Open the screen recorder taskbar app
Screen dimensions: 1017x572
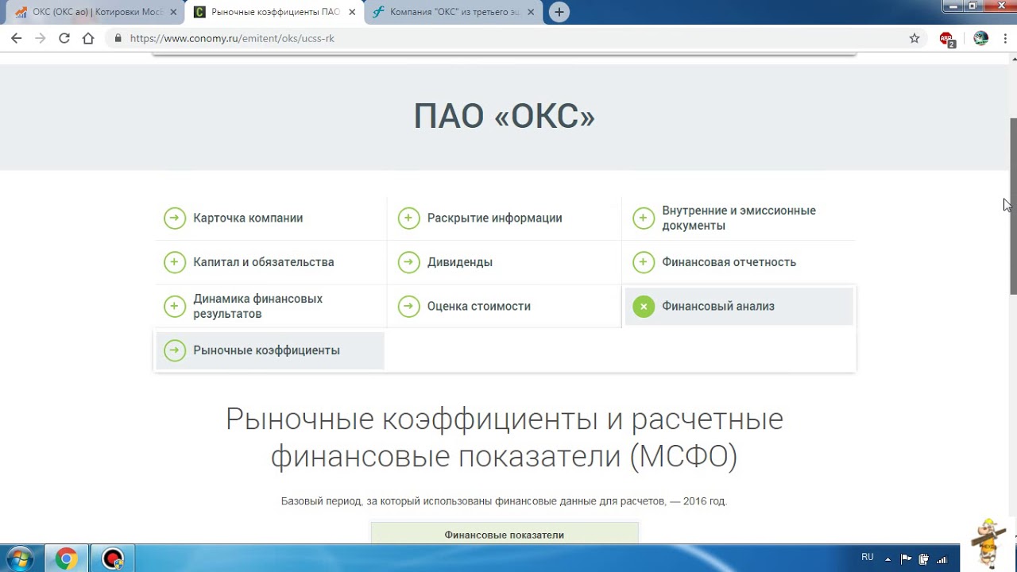(x=113, y=558)
